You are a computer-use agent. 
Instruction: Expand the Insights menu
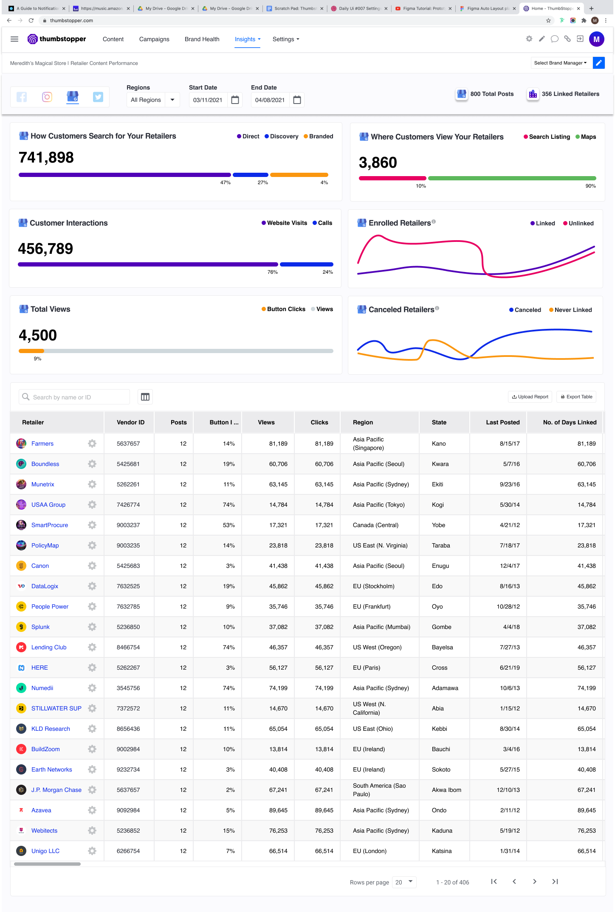248,39
